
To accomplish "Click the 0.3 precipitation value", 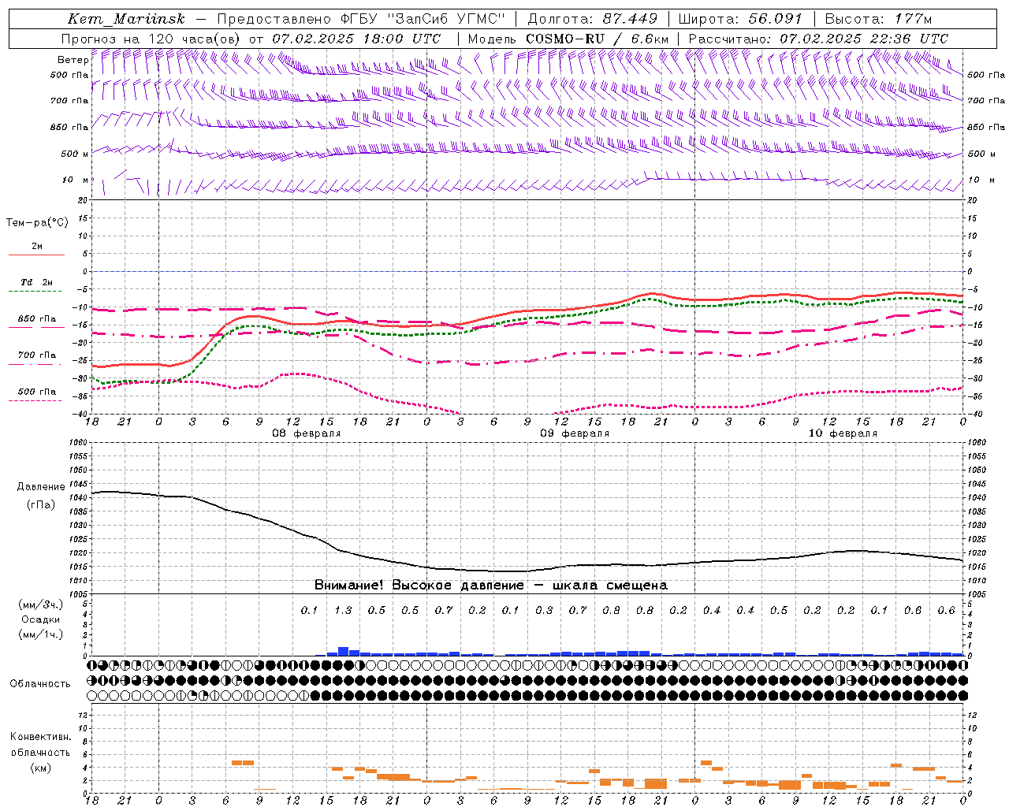I will (x=544, y=611).
